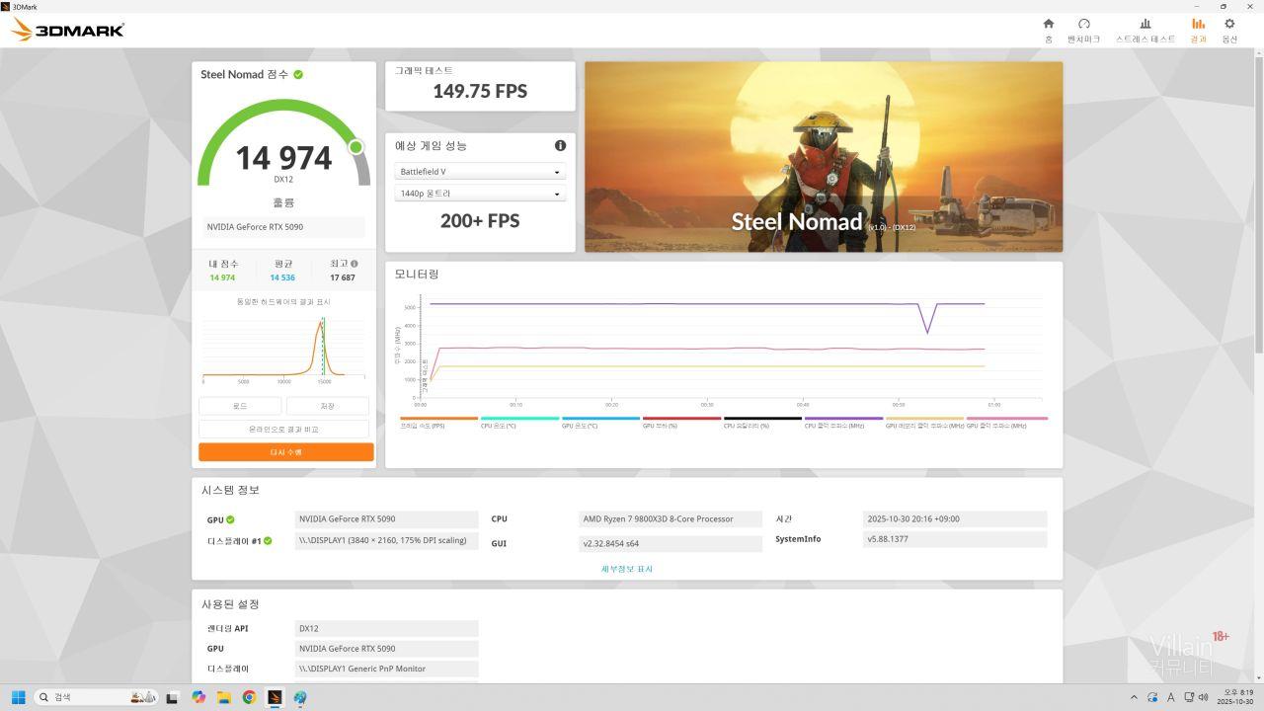Image resolution: width=1264 pixels, height=711 pixels.
Task: Toggle the frame rate (FPS) graph legend
Action: click(x=438, y=422)
